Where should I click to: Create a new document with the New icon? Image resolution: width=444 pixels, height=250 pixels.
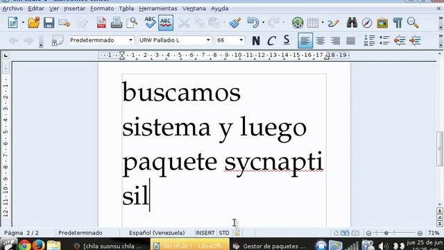[x=13, y=22]
